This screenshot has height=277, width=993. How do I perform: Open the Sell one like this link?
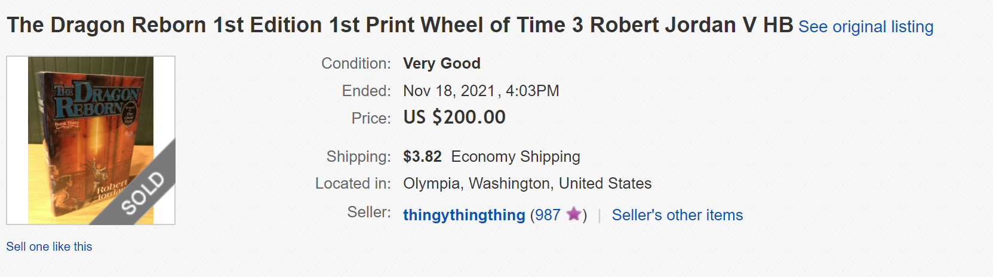49,247
